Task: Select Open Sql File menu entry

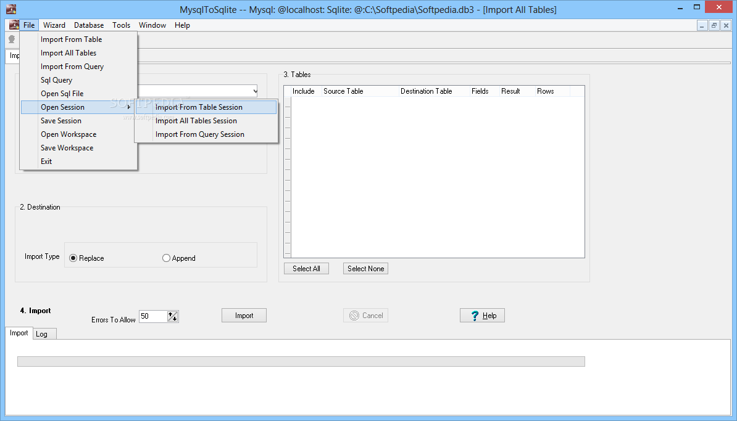Action: click(79, 94)
